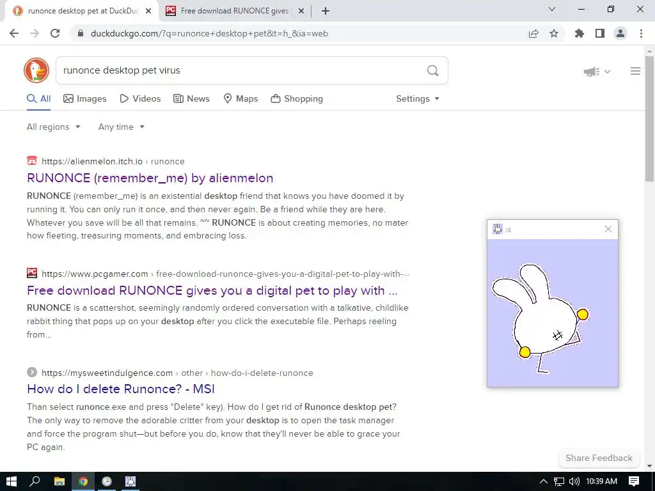This screenshot has width=655, height=491.
Task: Close the RUNONCE pet window
Action: [x=608, y=229]
